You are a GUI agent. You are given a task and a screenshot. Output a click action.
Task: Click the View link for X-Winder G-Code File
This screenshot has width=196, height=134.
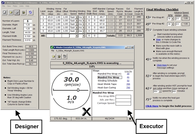pos(158,40)
